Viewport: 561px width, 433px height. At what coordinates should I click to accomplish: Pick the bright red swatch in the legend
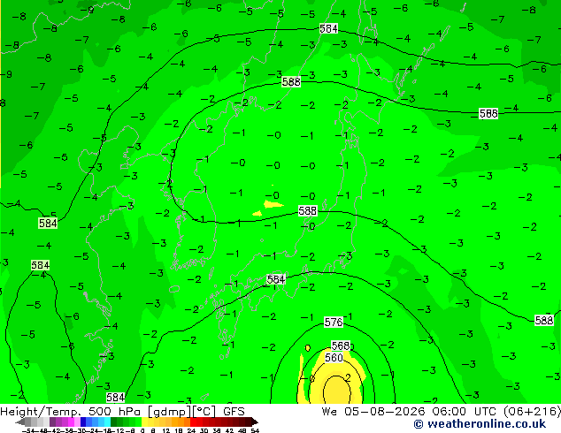pyautogui.click(x=193, y=422)
